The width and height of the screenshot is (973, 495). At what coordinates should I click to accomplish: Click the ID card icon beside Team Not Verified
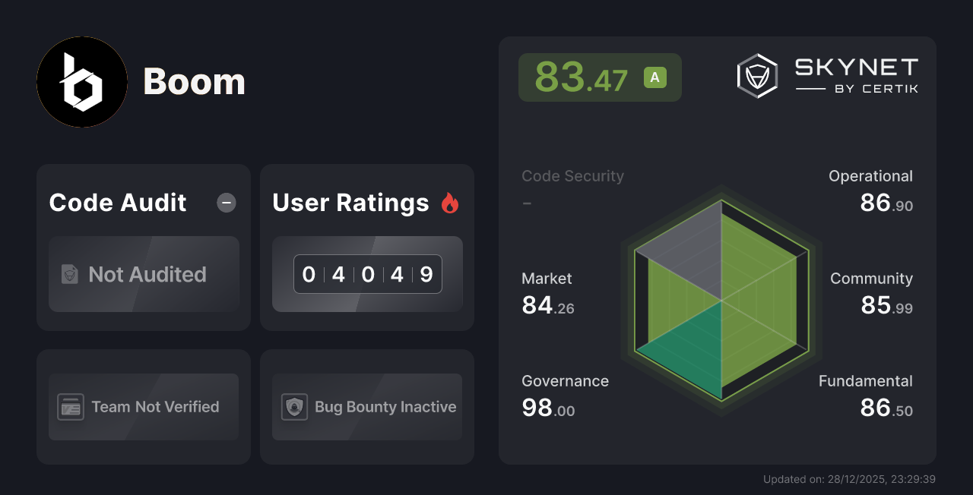point(71,407)
